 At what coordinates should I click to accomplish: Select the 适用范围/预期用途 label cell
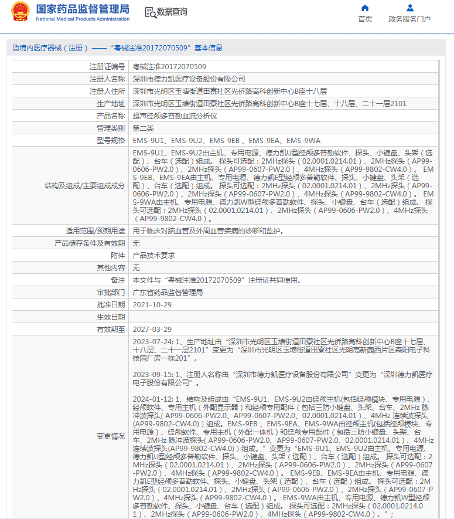click(x=70, y=230)
